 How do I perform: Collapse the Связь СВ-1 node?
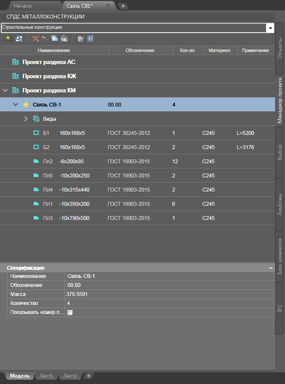pyautogui.click(x=15, y=104)
